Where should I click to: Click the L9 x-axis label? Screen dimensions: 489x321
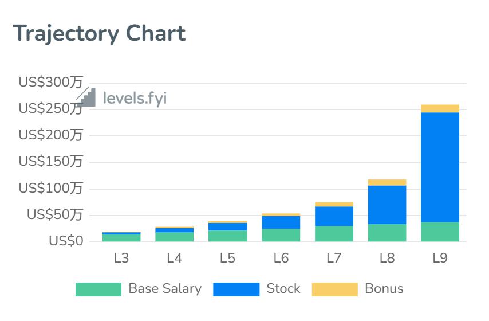click(x=440, y=258)
